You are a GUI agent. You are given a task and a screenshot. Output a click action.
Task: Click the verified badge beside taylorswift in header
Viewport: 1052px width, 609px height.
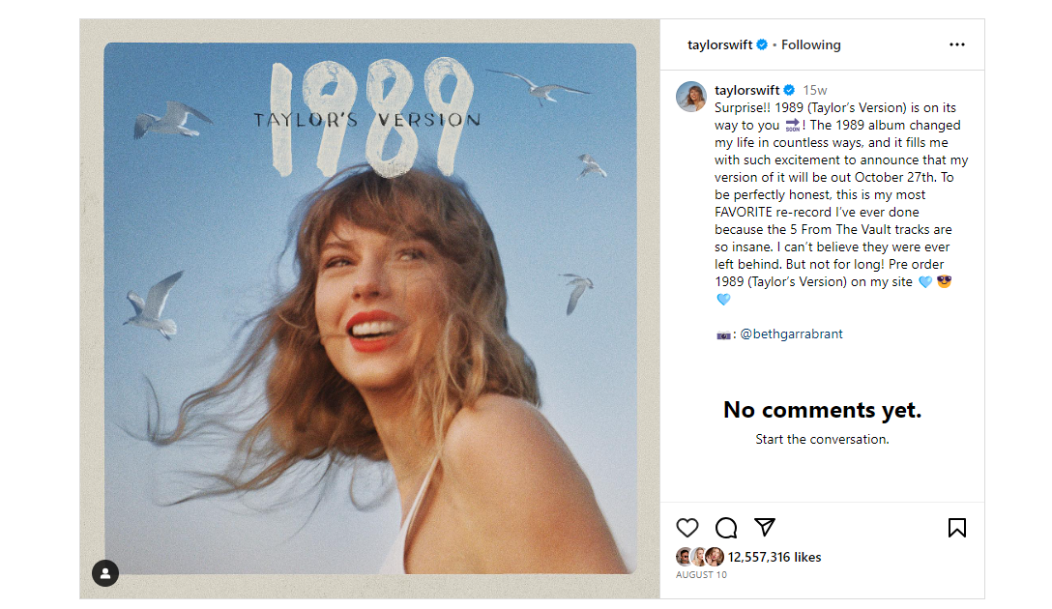[761, 44]
